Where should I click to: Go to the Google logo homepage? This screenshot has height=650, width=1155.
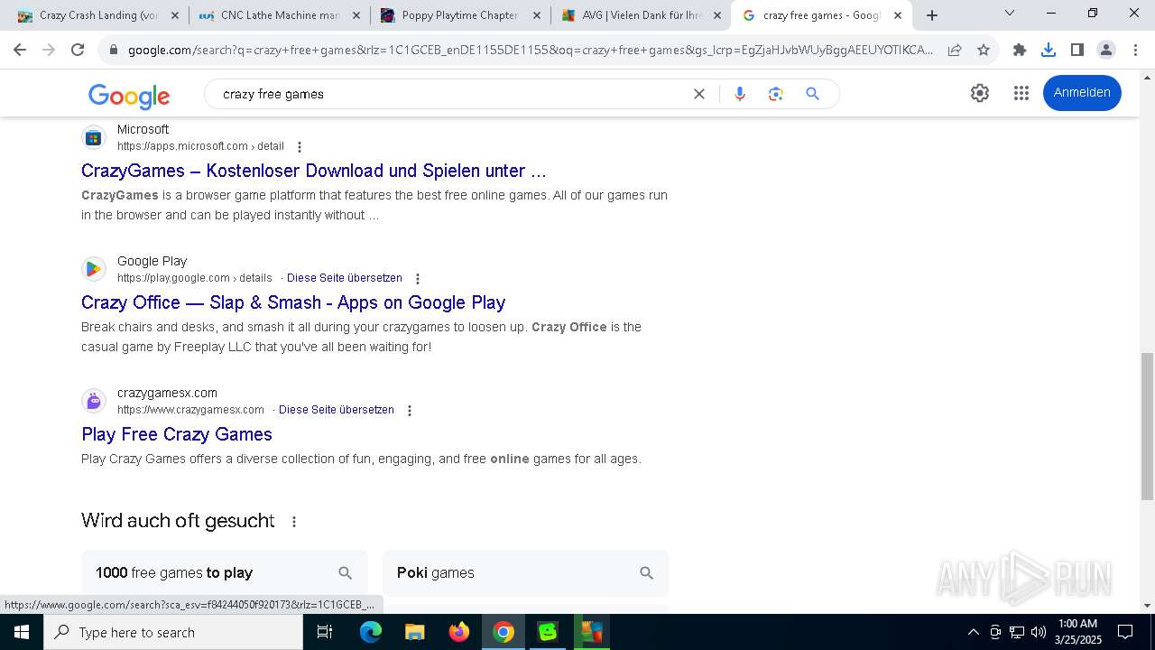[129, 95]
